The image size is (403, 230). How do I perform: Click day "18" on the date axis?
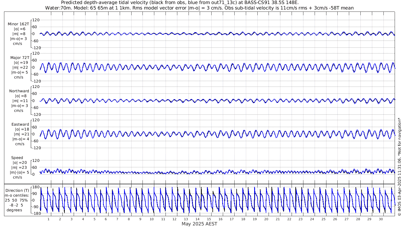243,219
